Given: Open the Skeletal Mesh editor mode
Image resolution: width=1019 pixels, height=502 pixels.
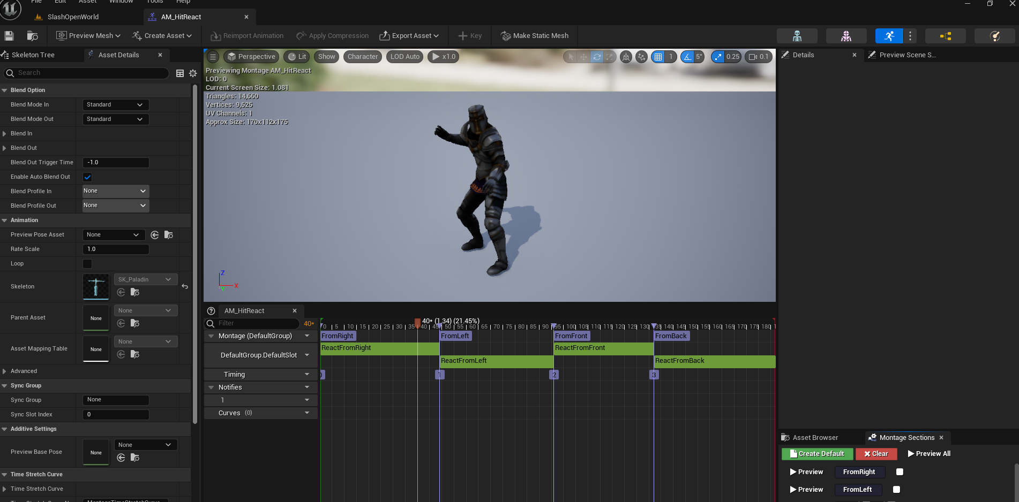Looking at the screenshot, I should tap(846, 36).
